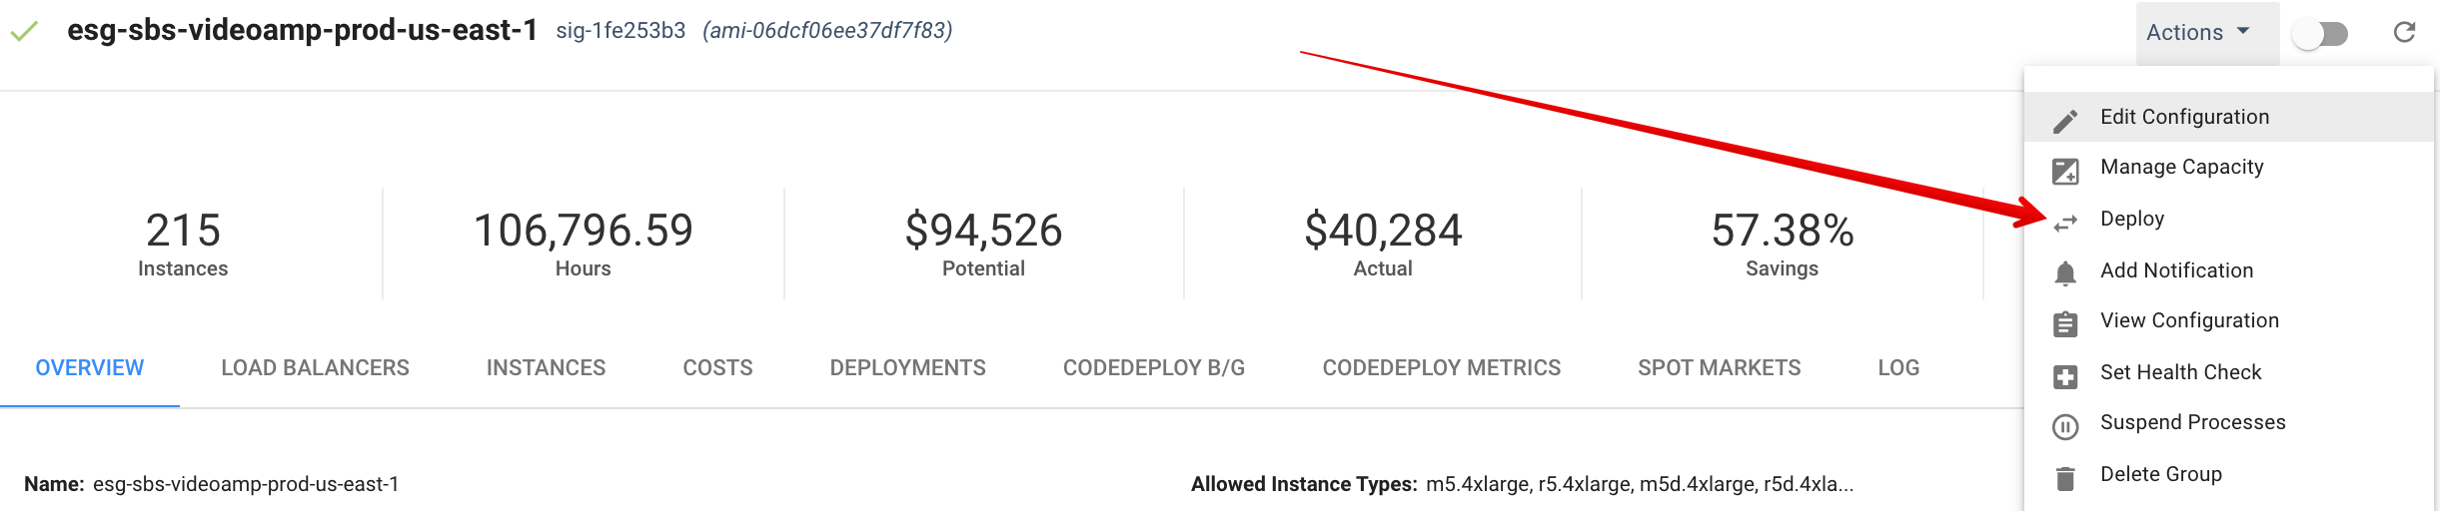2440x511 pixels.
Task: Click the View Configuration clipboard icon
Action: tap(2065, 324)
